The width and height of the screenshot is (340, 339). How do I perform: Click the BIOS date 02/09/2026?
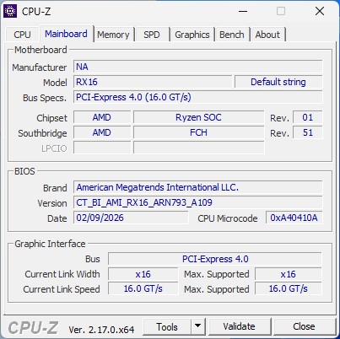pyautogui.click(x=131, y=218)
